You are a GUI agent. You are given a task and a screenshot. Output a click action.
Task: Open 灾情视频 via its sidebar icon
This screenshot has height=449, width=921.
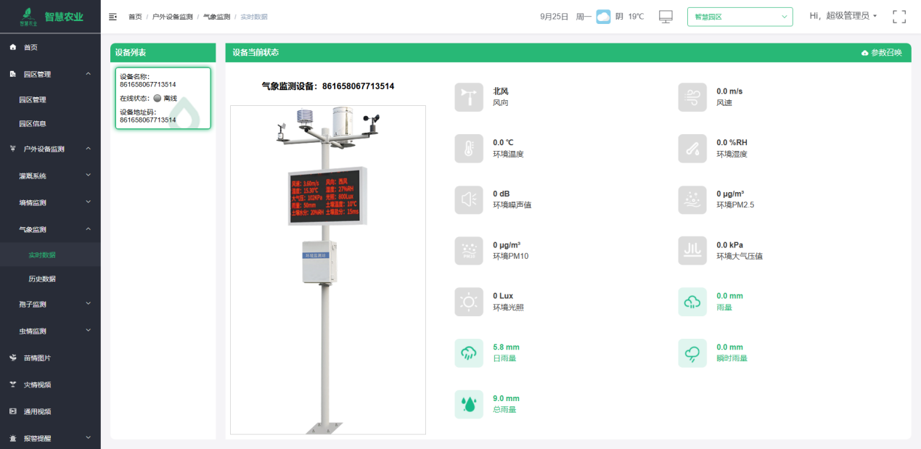coord(13,384)
